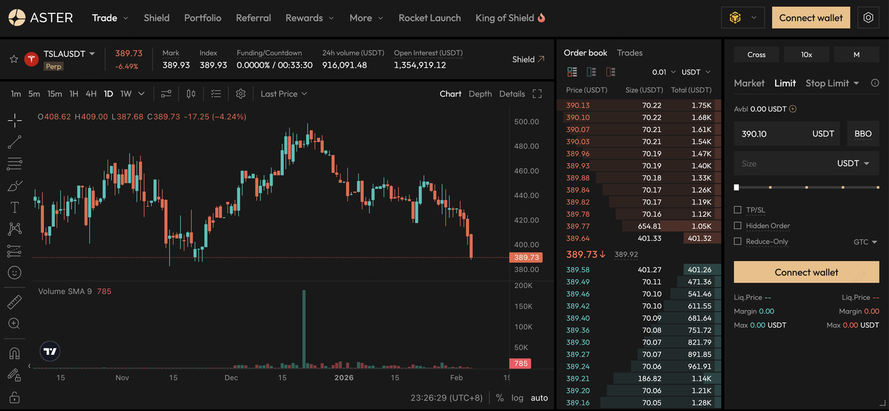Click the order size percentage slider
This screenshot has width=889, height=411.
coord(806,187)
